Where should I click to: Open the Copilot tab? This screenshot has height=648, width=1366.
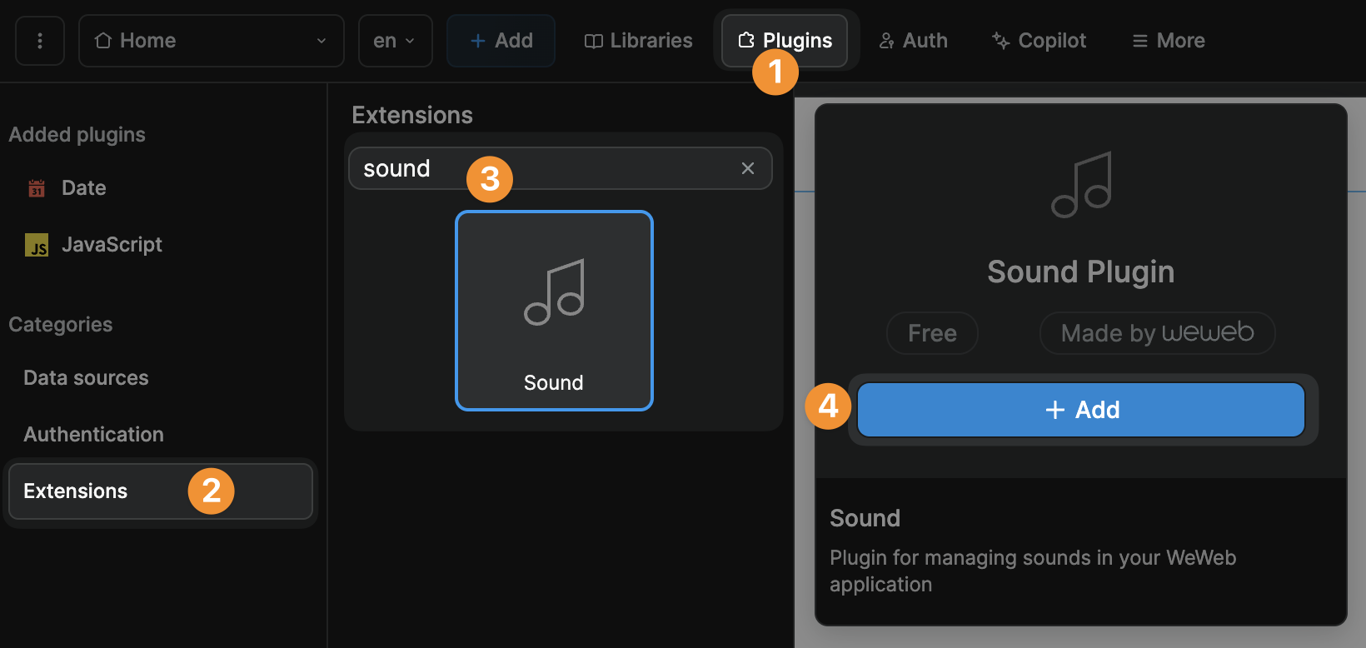pos(1039,41)
